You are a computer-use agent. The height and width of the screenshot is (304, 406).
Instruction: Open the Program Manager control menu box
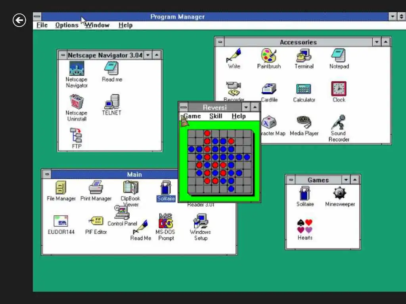(37, 17)
